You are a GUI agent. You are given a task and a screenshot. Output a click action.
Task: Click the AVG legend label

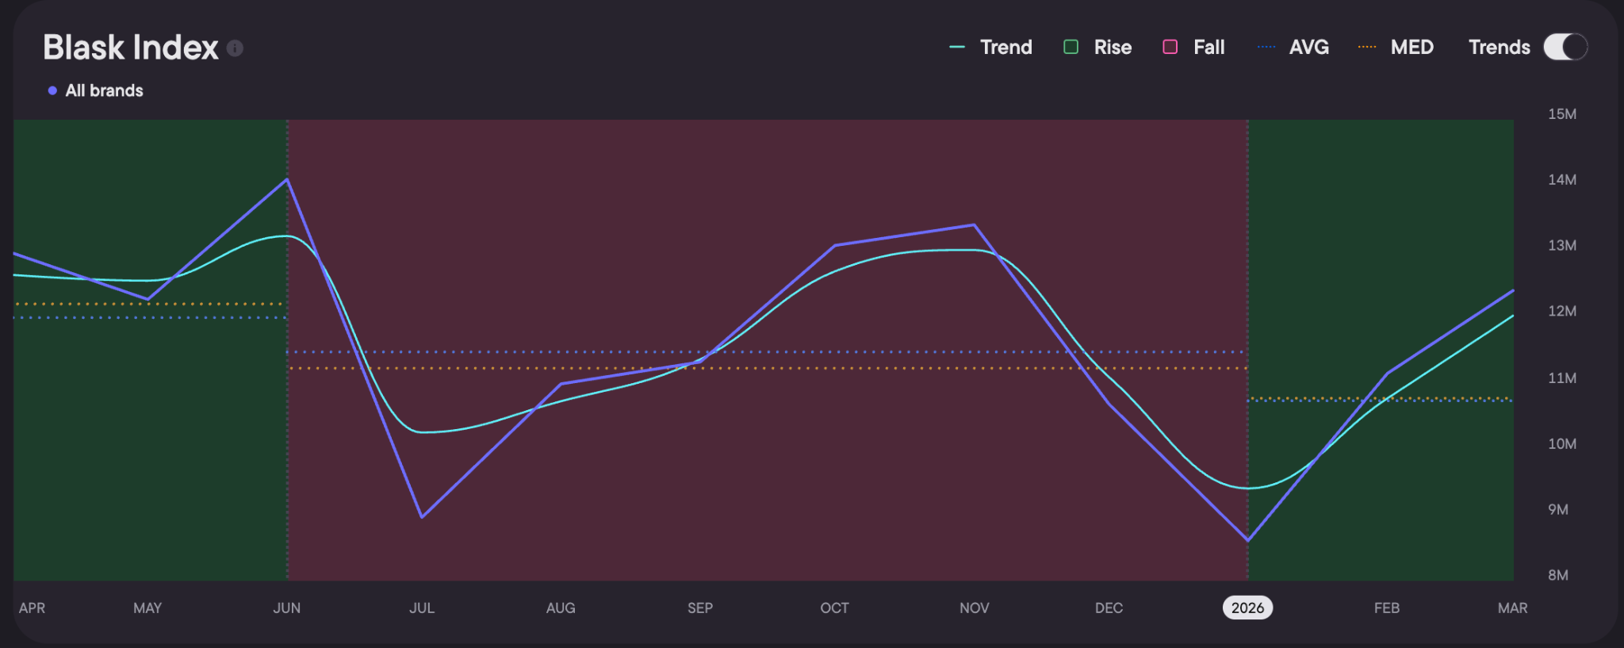[1309, 47]
